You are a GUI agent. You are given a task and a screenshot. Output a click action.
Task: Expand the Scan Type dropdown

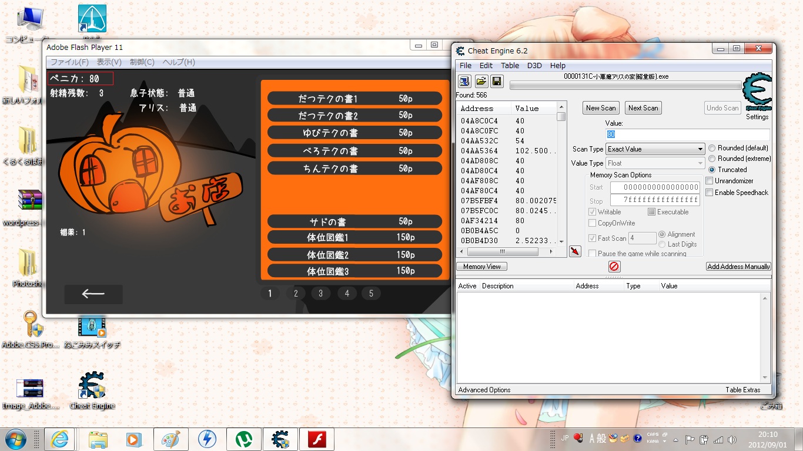click(x=655, y=149)
